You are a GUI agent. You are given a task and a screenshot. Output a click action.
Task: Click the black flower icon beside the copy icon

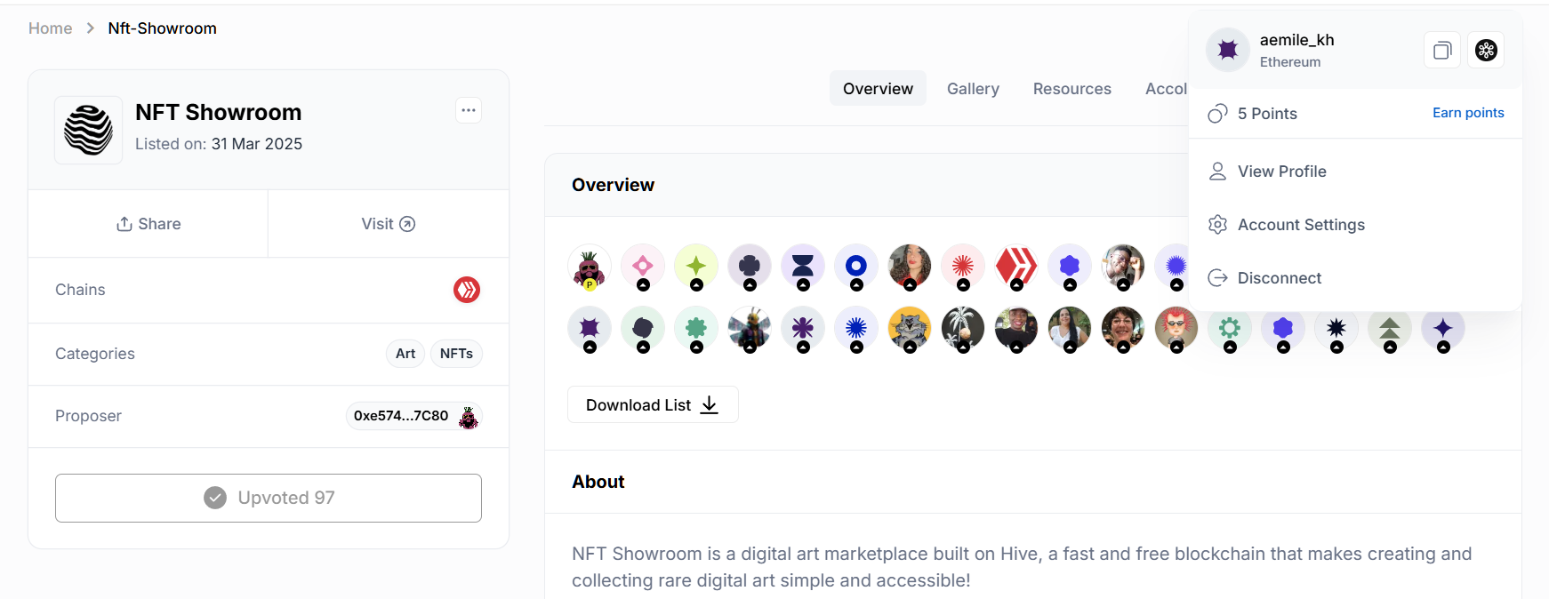click(1486, 50)
